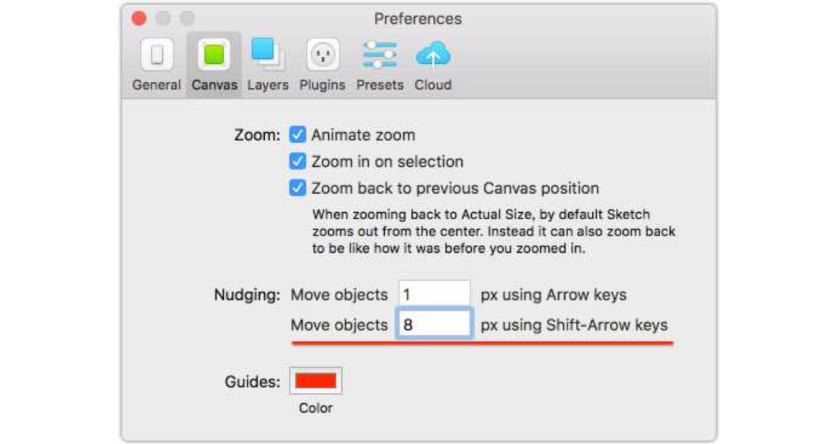Click the 'Cloud' text label in toolbar
This screenshot has width=837, height=444.
[433, 85]
